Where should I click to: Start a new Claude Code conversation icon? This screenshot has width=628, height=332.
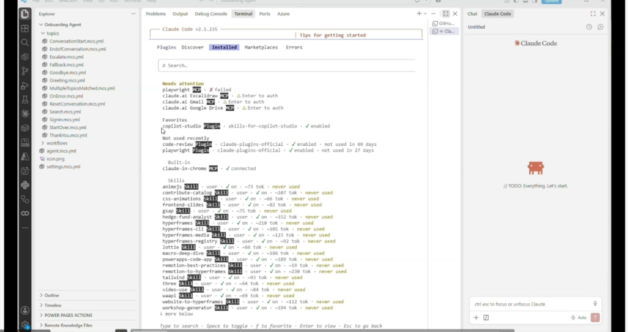click(x=600, y=27)
